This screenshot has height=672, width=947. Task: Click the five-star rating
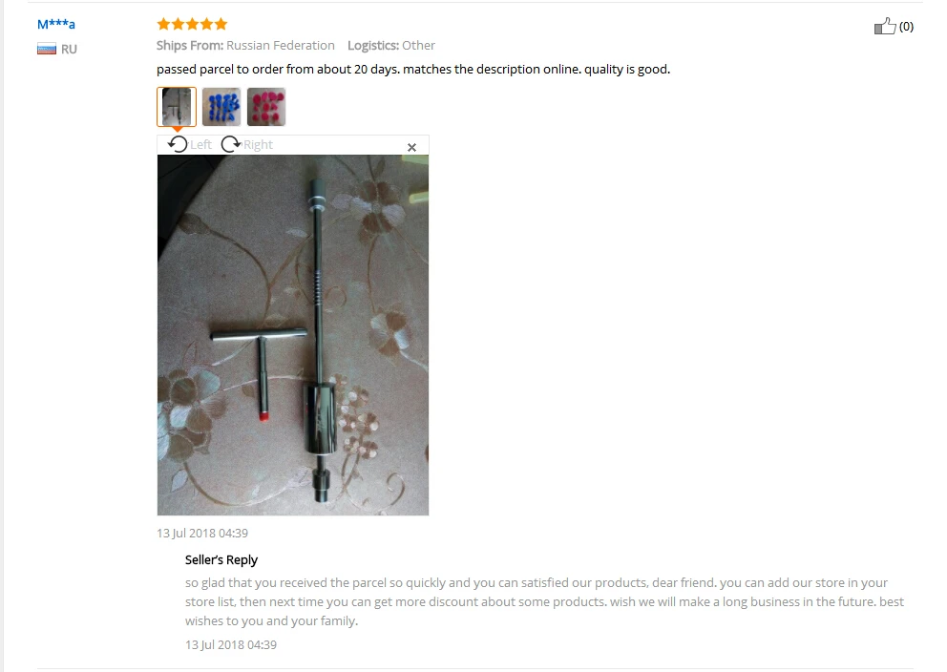coord(192,24)
